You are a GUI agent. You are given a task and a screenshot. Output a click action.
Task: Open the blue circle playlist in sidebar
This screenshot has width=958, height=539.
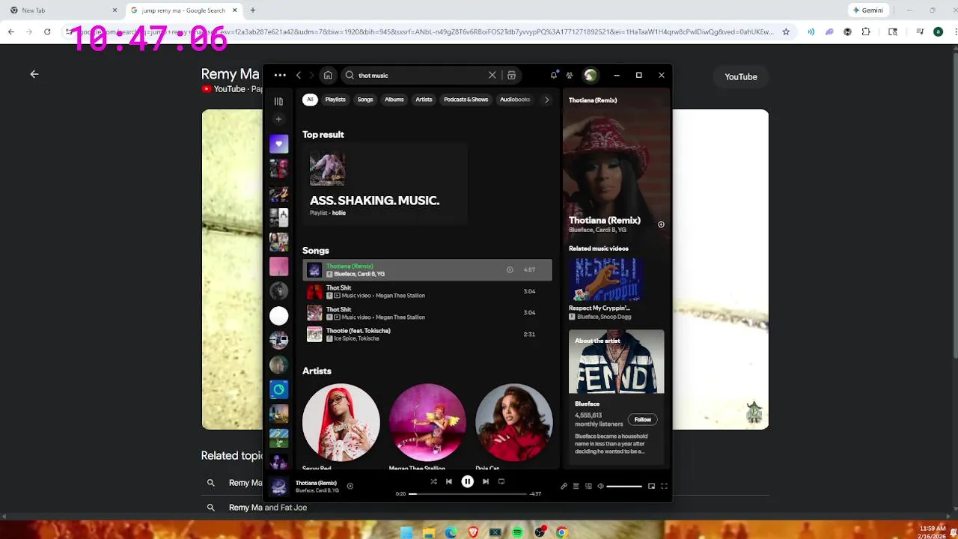pos(278,389)
